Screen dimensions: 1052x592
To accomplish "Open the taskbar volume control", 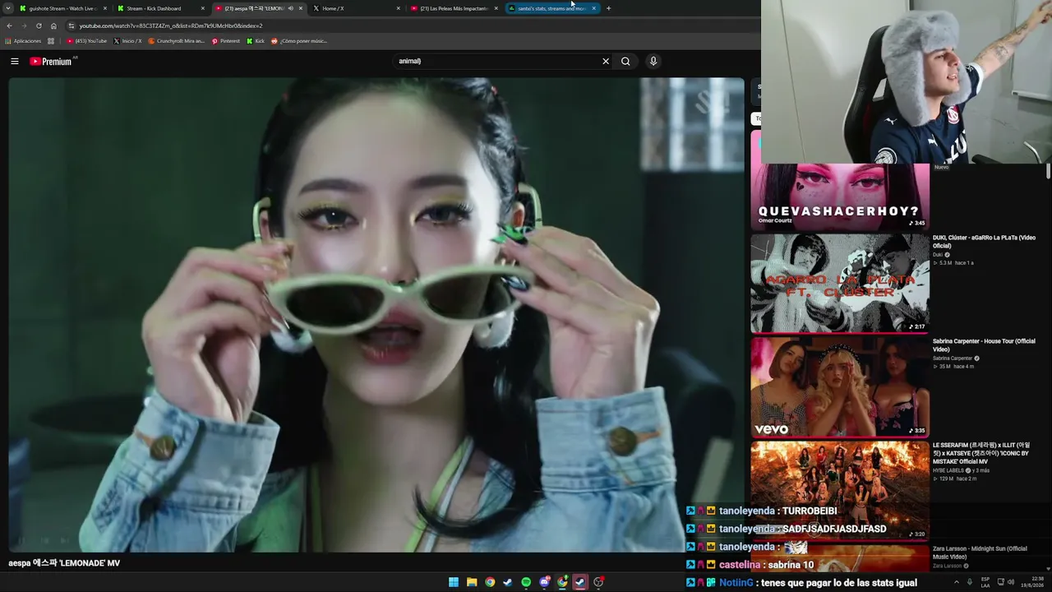I will [x=1011, y=582].
